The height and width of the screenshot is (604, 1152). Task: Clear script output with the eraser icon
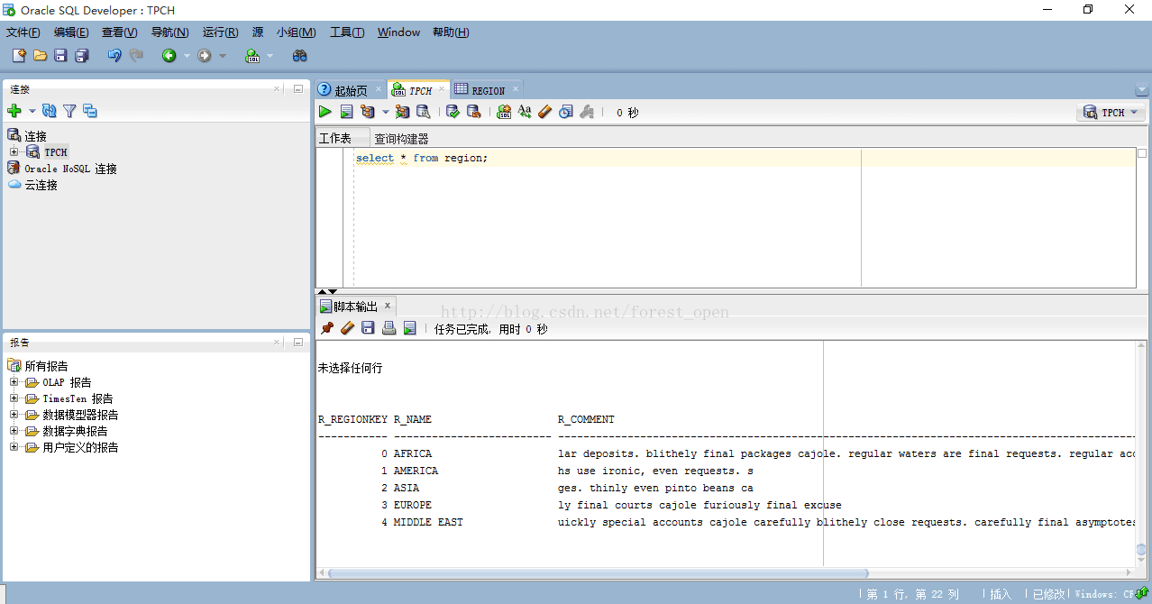347,328
